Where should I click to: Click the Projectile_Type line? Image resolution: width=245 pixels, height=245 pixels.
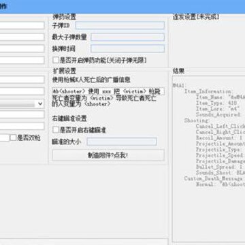click(218, 150)
